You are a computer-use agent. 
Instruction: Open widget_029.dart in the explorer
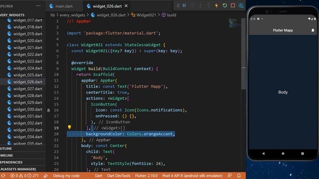(28, 102)
